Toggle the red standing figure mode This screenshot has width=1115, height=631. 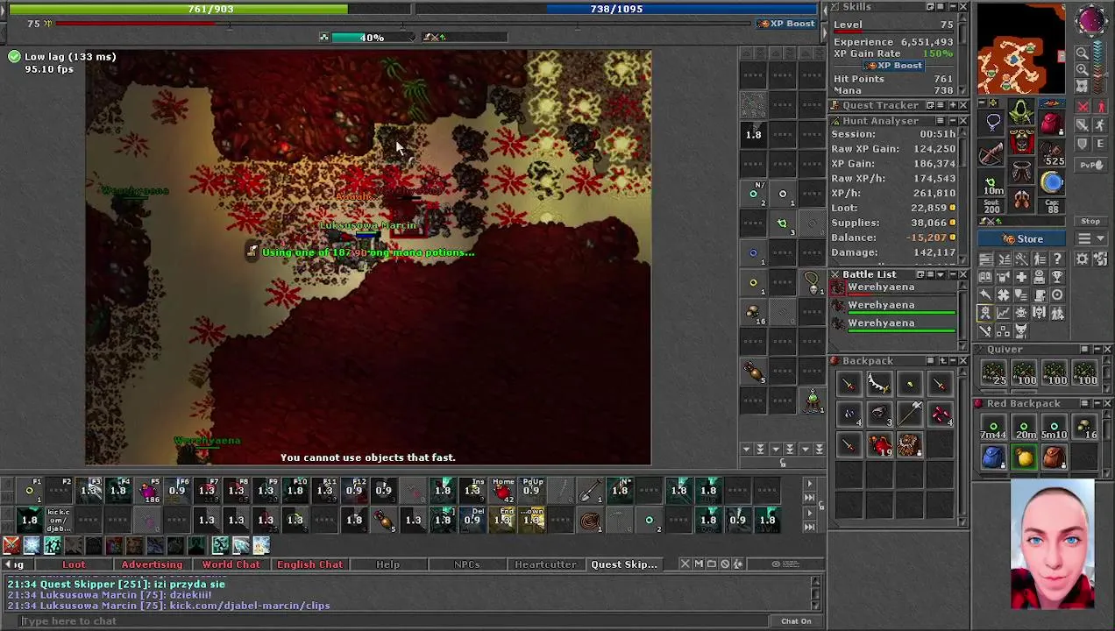tap(1101, 106)
